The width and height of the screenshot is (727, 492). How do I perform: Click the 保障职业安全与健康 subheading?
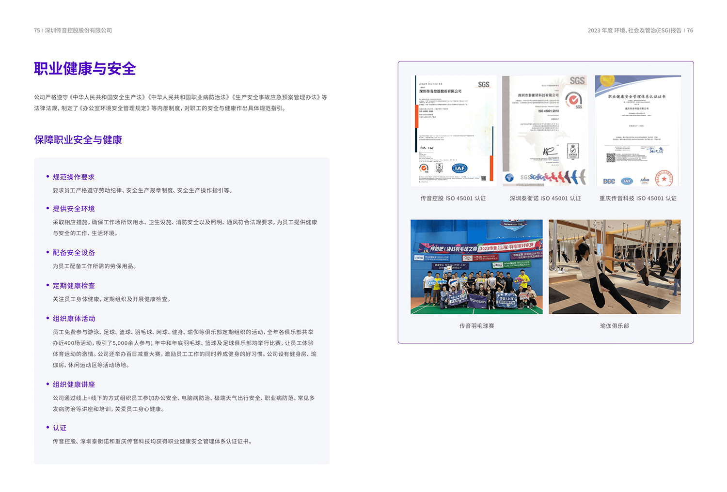point(78,140)
